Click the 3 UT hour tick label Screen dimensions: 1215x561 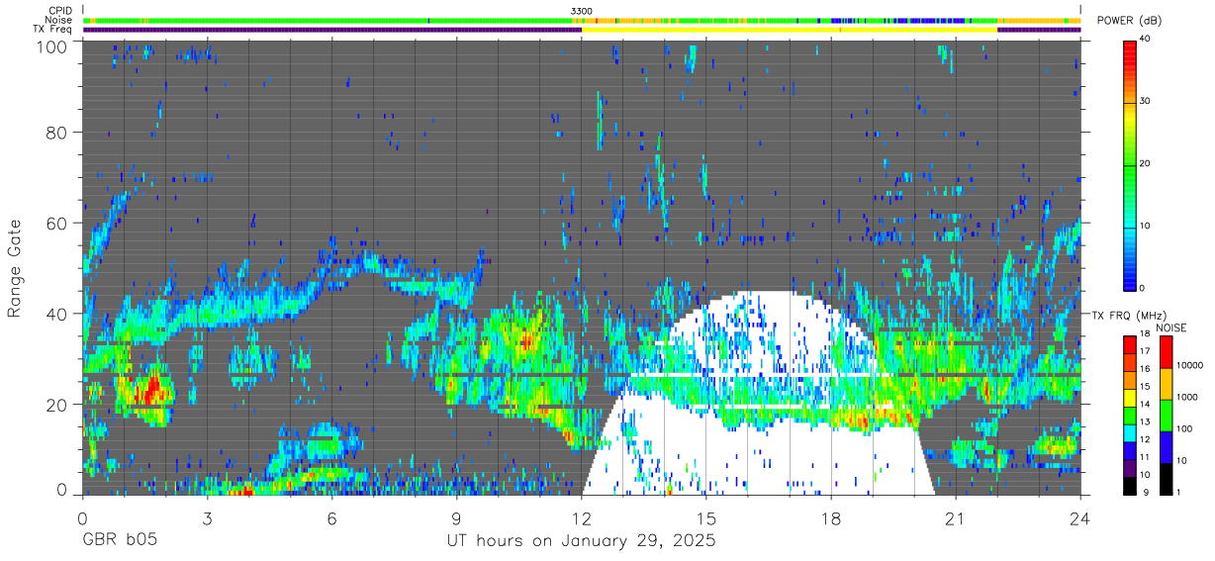click(x=208, y=517)
